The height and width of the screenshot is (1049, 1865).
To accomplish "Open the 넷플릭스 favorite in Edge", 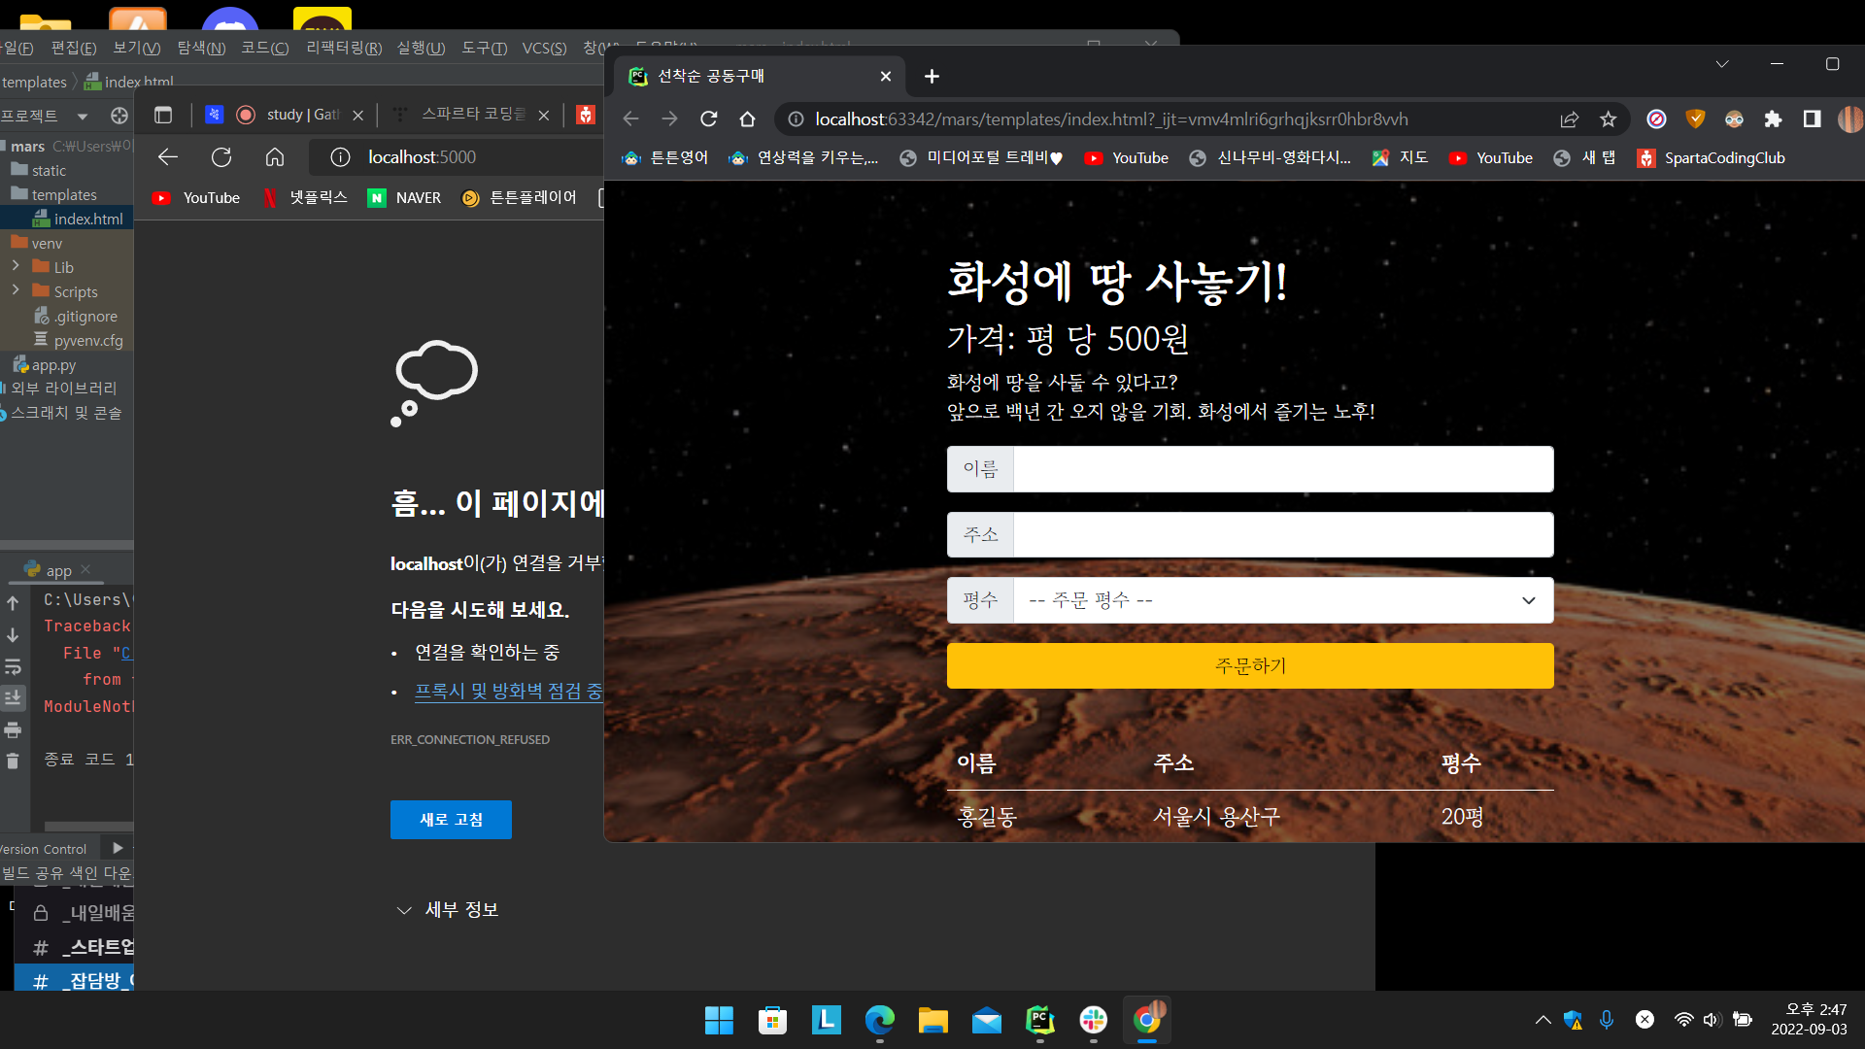I will 305,198.
